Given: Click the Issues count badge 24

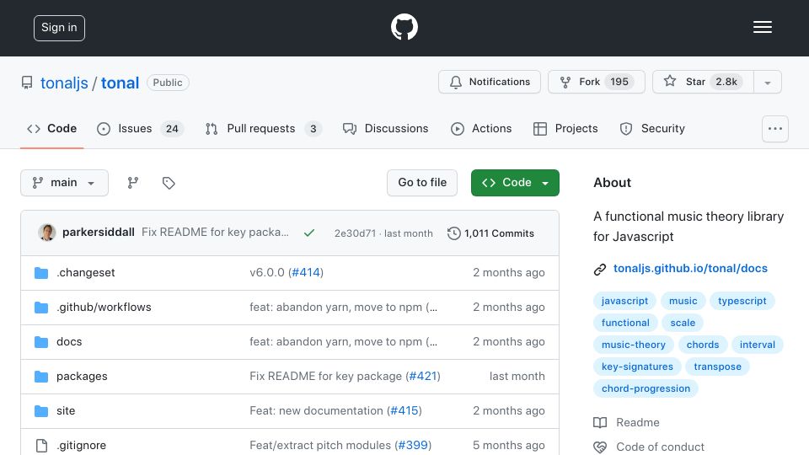Looking at the screenshot, I should (x=172, y=129).
